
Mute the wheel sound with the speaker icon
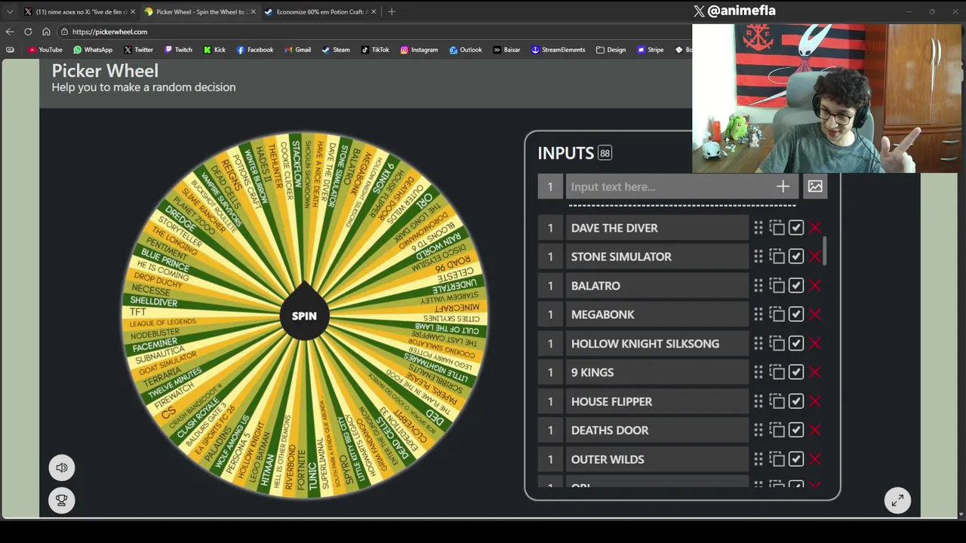pos(62,468)
